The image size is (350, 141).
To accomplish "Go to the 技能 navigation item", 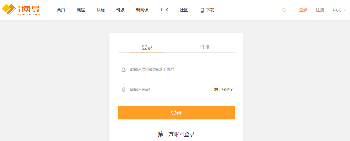I will [x=101, y=10].
